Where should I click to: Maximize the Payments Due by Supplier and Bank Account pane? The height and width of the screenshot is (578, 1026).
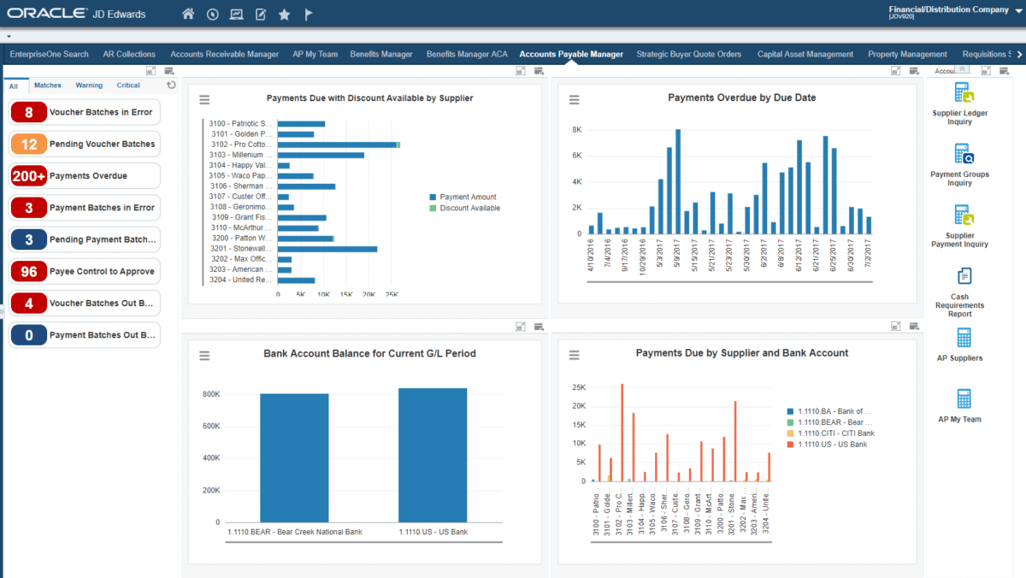(x=895, y=326)
